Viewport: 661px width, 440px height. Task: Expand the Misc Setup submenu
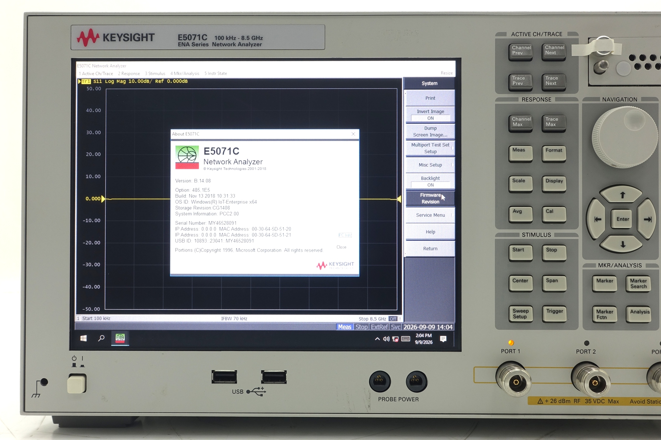click(430, 165)
